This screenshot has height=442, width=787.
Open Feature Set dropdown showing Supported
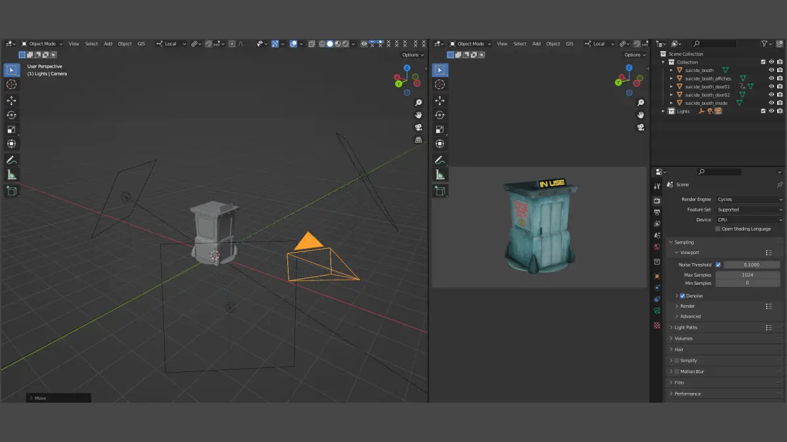pos(749,210)
